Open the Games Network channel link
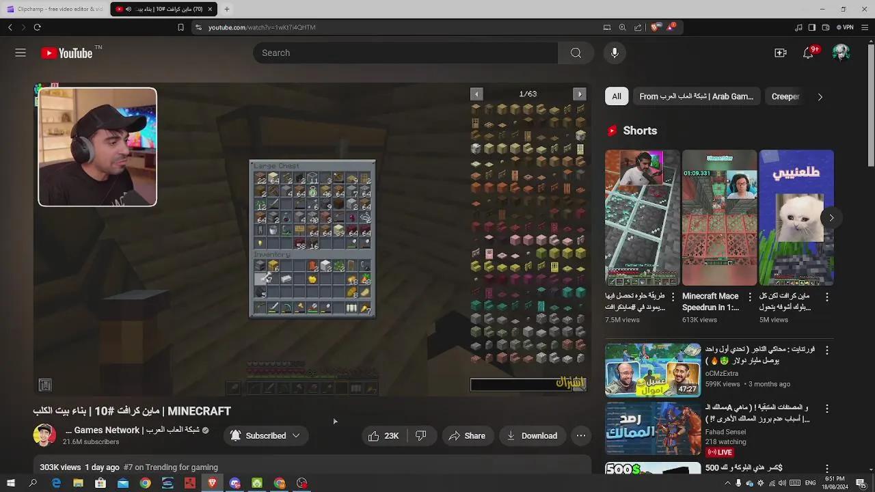Viewport: 875px width, 492px height. pos(106,430)
